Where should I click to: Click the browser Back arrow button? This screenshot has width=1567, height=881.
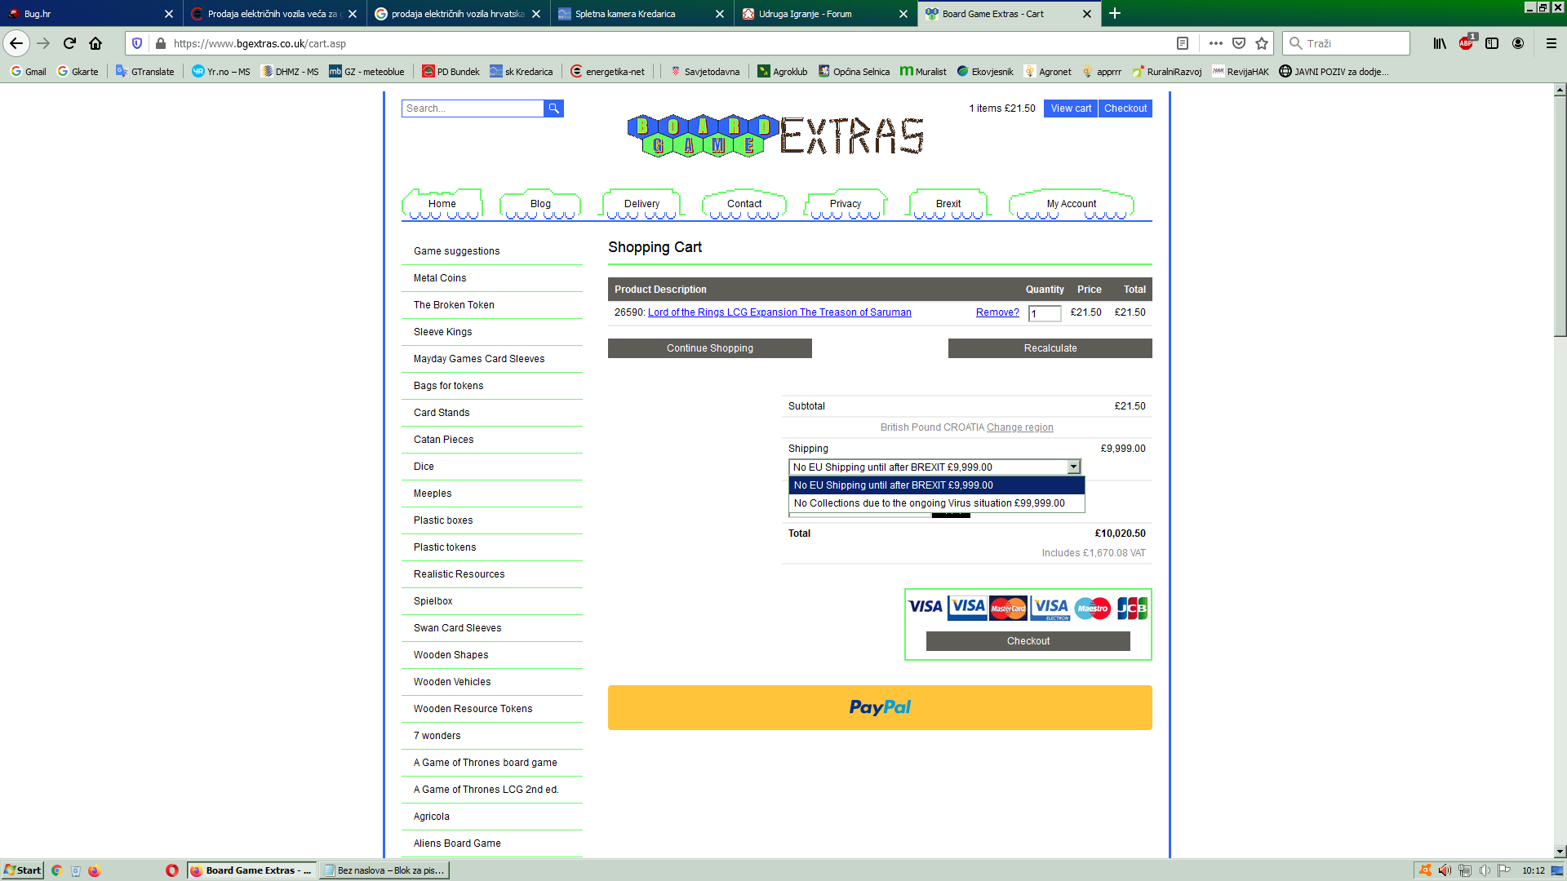[16, 43]
